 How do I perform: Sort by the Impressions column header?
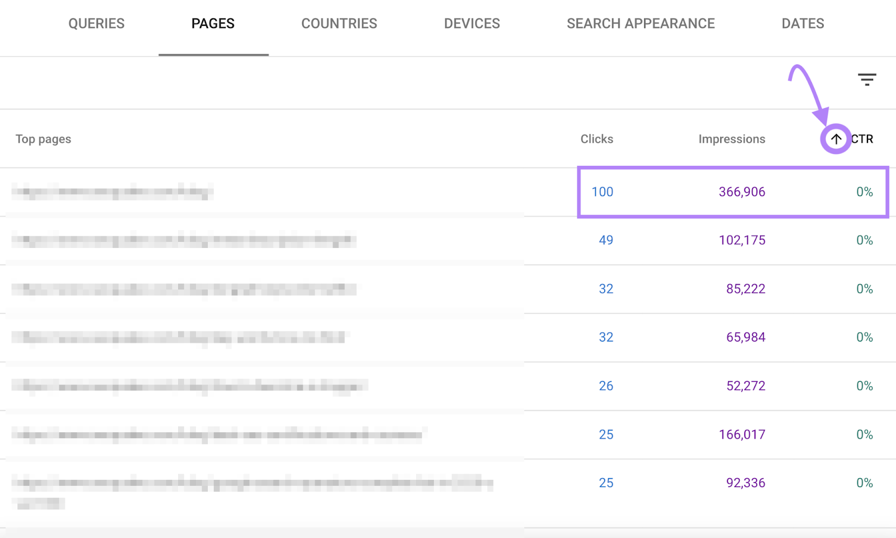[731, 138]
